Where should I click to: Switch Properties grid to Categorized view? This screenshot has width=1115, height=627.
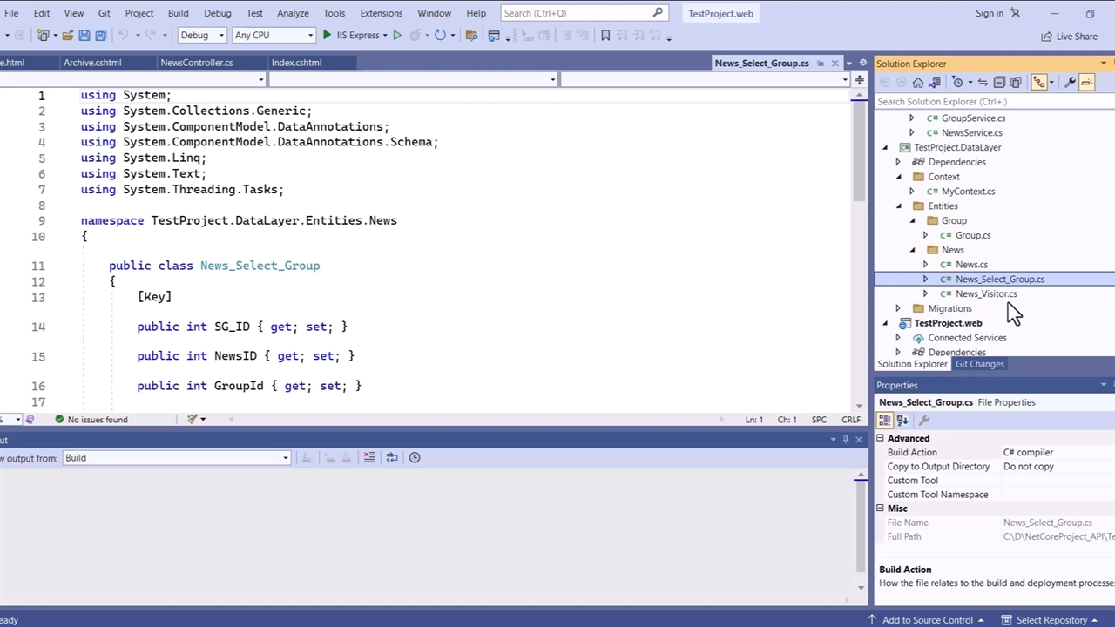885,421
